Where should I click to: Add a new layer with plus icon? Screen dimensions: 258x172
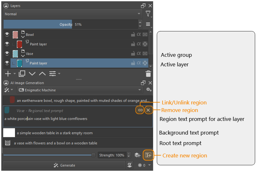tap(8, 74)
